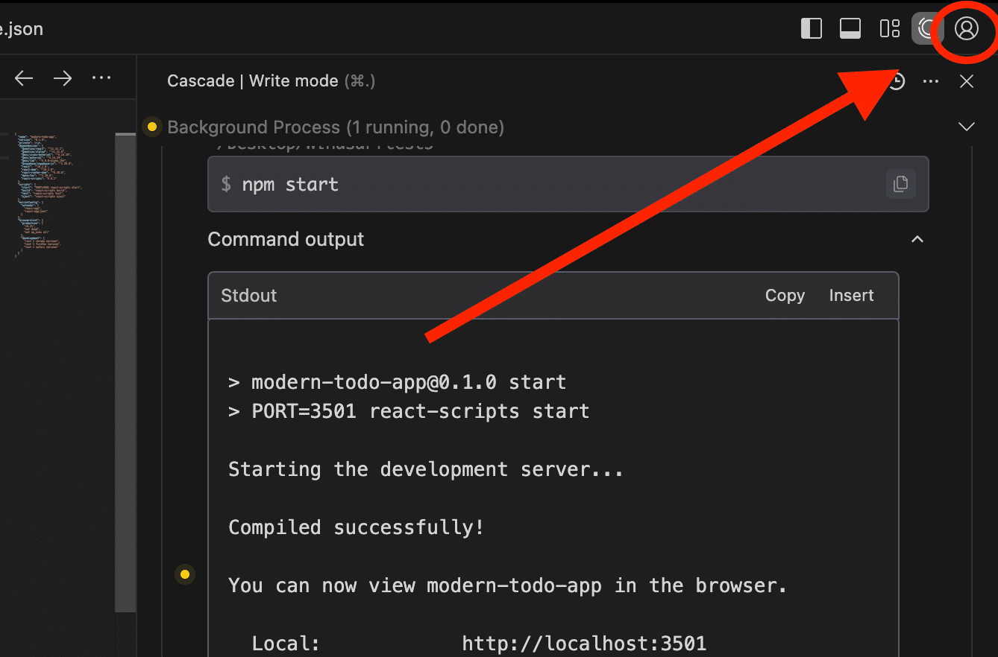Open the Cascade panel's ellipsis menu
This screenshot has width=998, height=657.
[931, 81]
